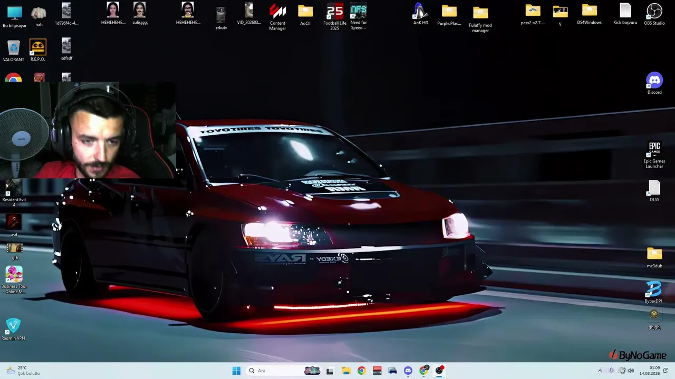Open the Fuluffy mod manager folder
The height and width of the screenshot is (379, 675).
point(480,19)
